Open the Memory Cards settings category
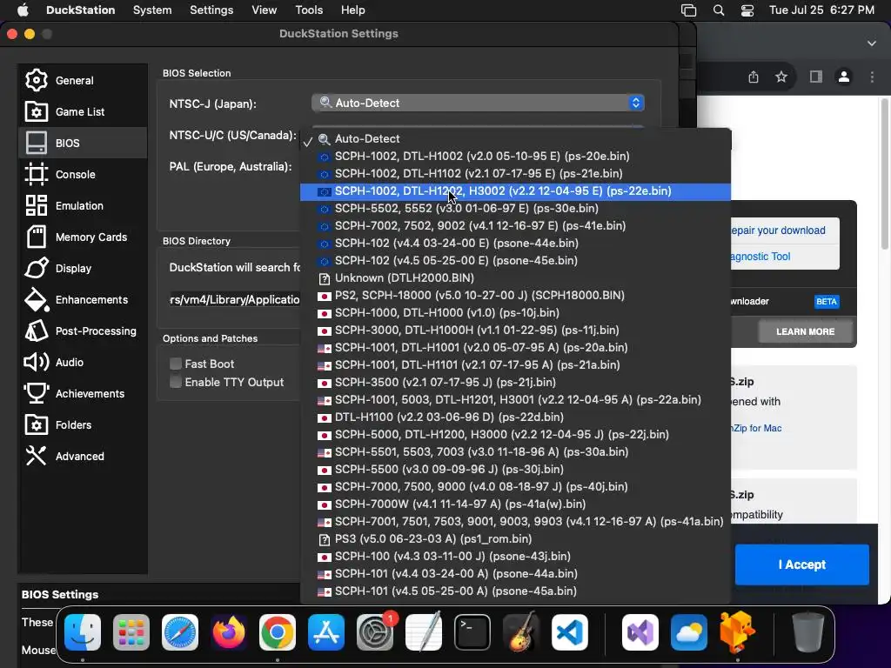This screenshot has height=668, width=891. tap(83, 237)
